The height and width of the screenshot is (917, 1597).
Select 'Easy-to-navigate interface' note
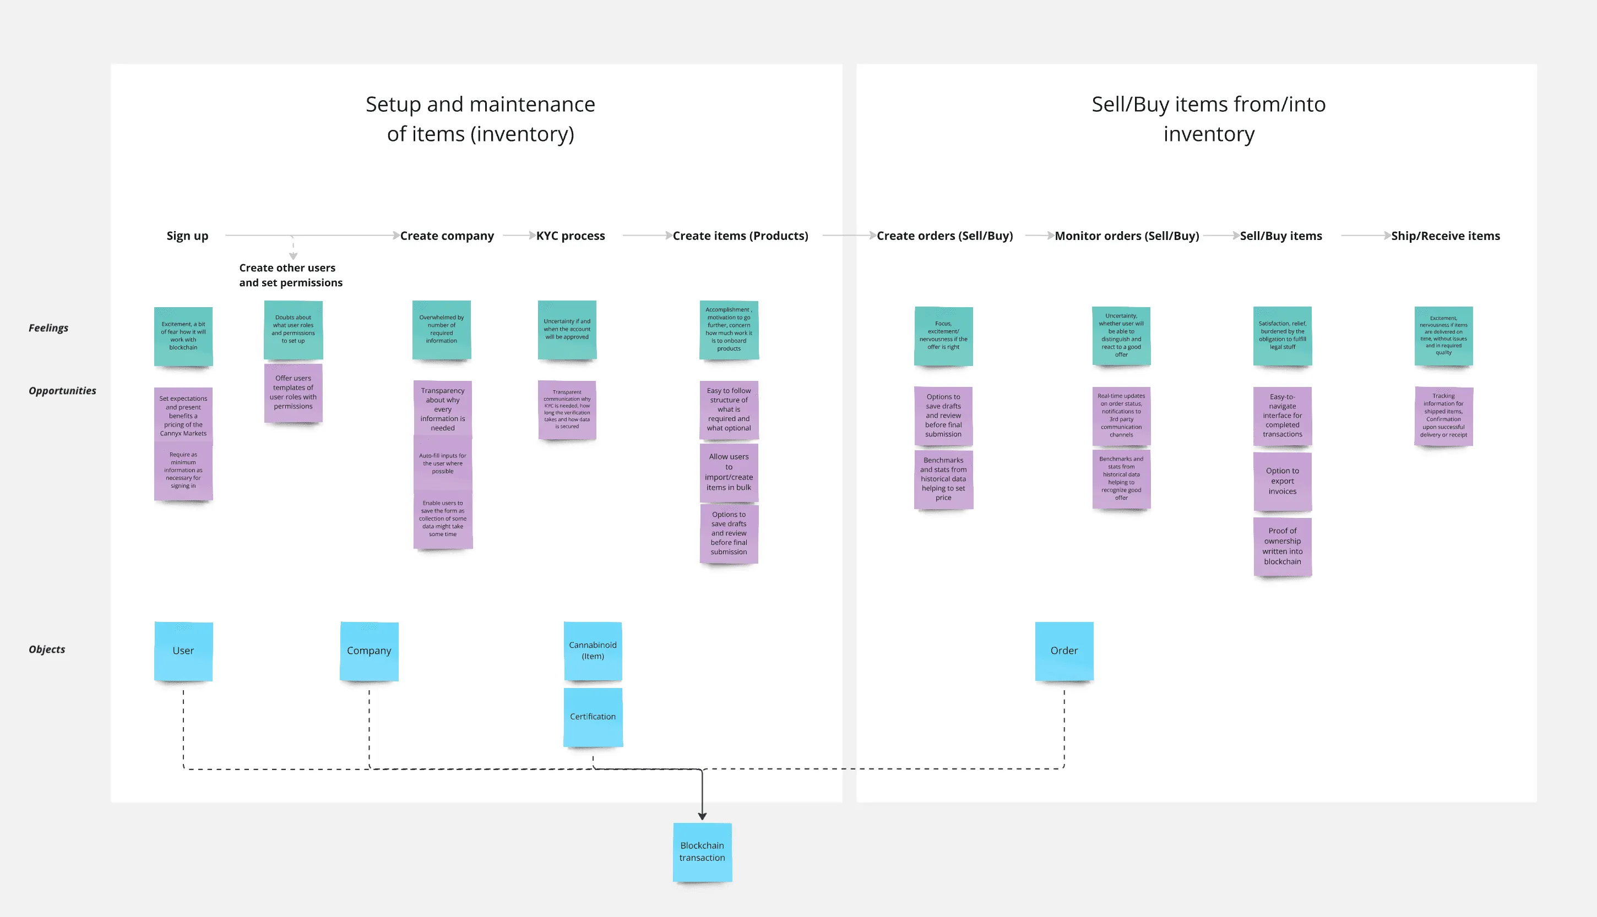(x=1283, y=416)
